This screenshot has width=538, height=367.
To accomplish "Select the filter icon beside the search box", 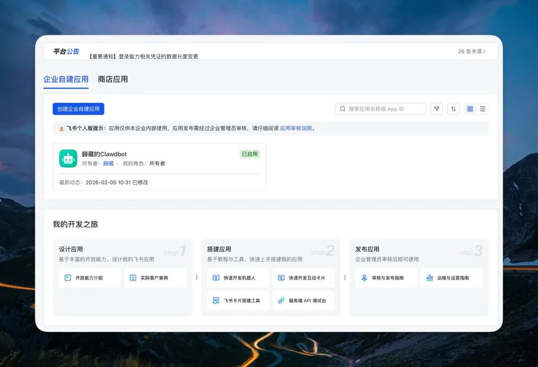I will (x=437, y=108).
